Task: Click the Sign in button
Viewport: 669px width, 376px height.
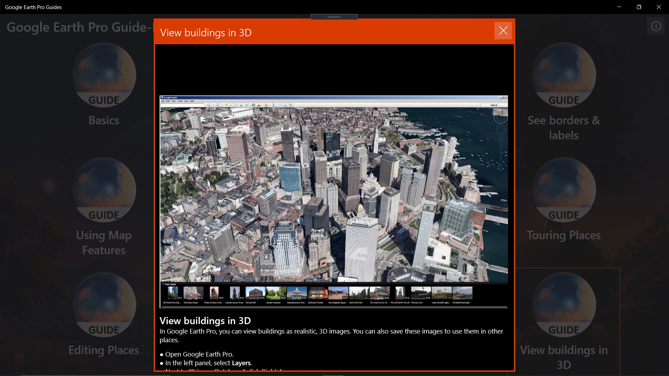Action: click(493, 105)
